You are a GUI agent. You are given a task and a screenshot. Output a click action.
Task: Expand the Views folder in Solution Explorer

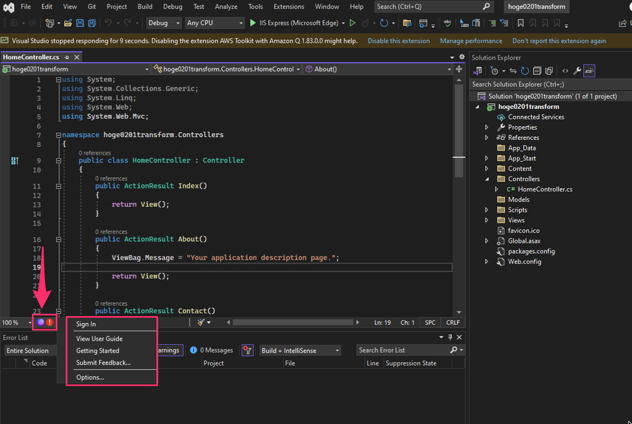(487, 220)
